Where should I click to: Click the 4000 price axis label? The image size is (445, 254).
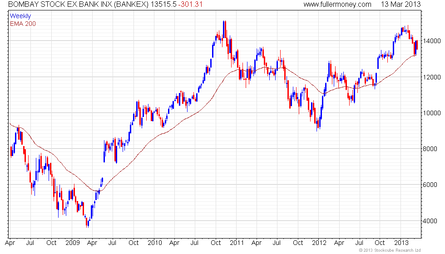pyautogui.click(x=430, y=221)
